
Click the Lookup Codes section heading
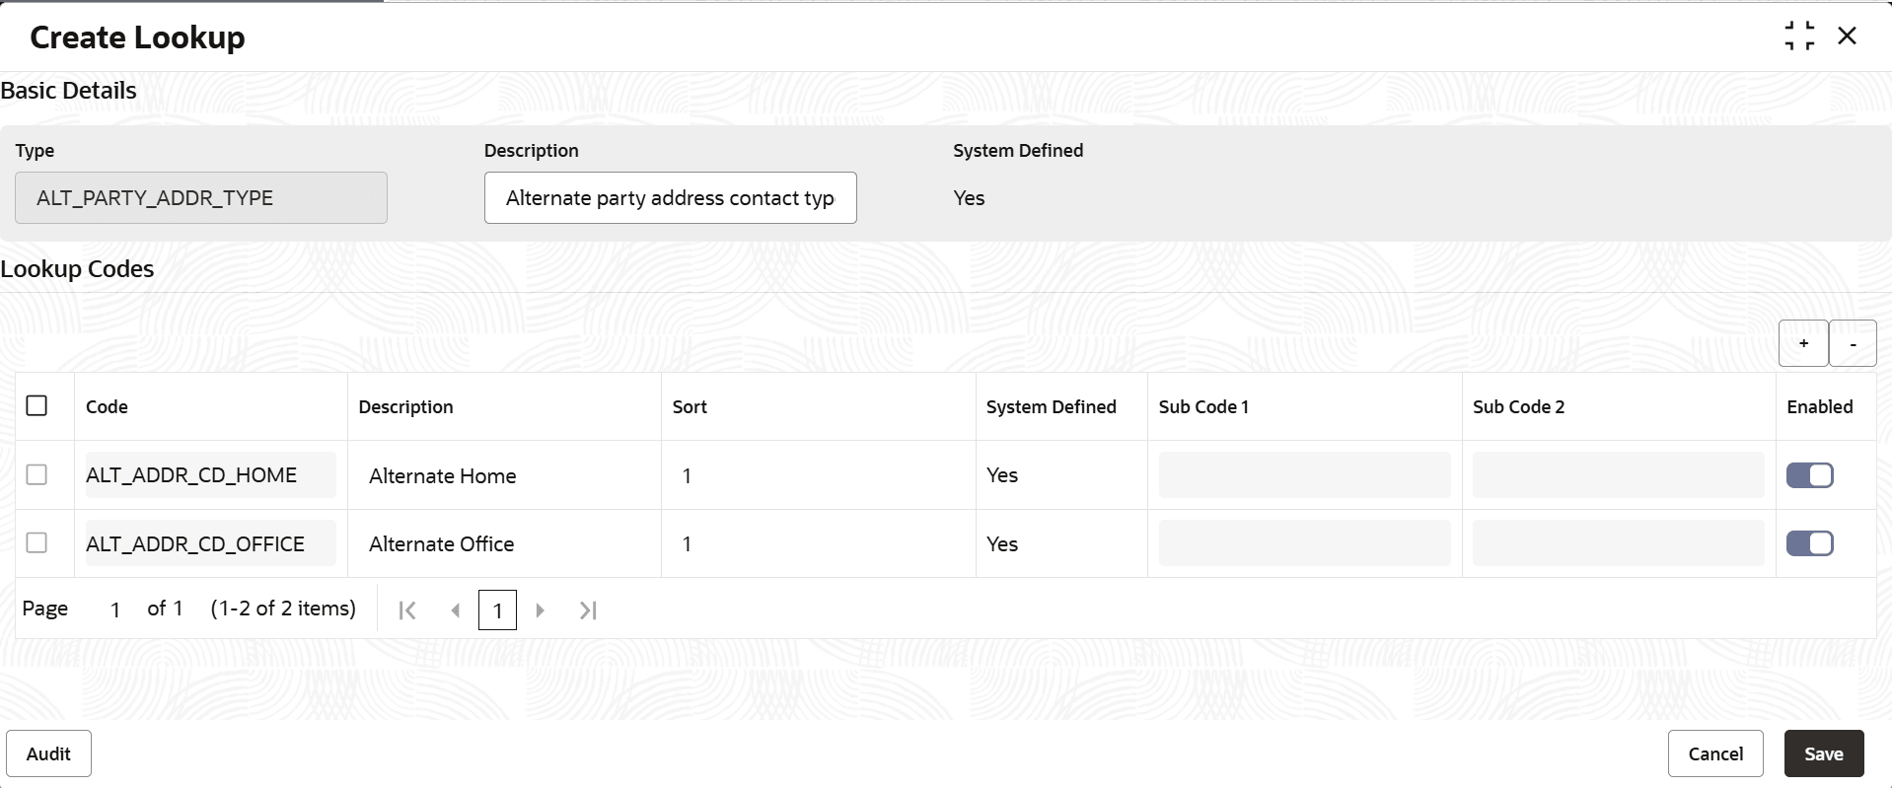77,269
